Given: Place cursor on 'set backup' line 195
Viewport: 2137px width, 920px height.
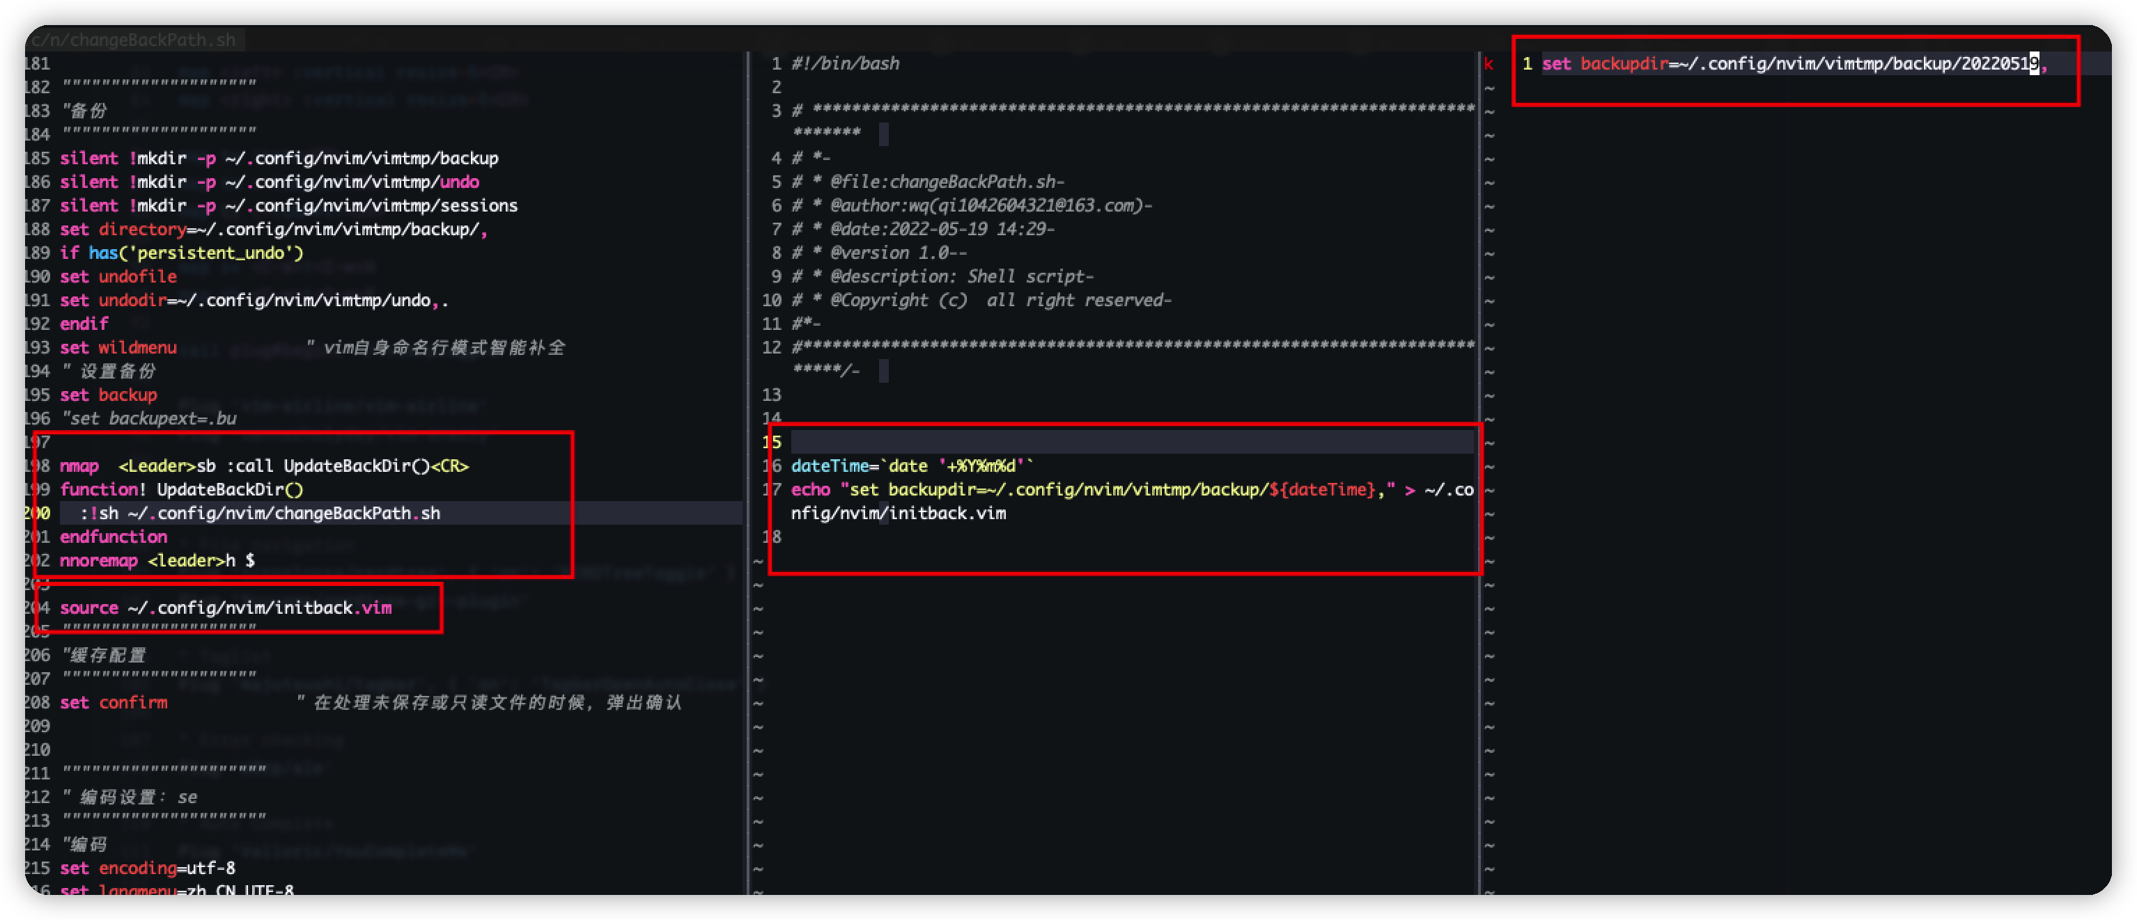Looking at the screenshot, I should pos(108,395).
